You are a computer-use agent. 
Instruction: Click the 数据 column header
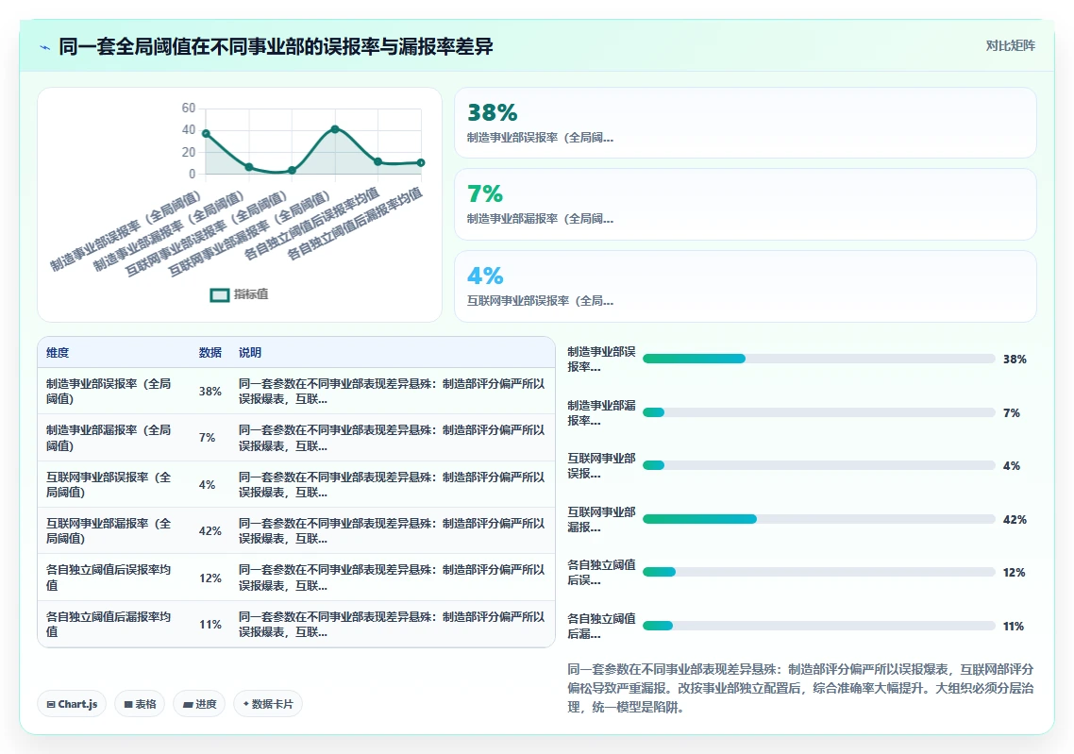(x=210, y=353)
